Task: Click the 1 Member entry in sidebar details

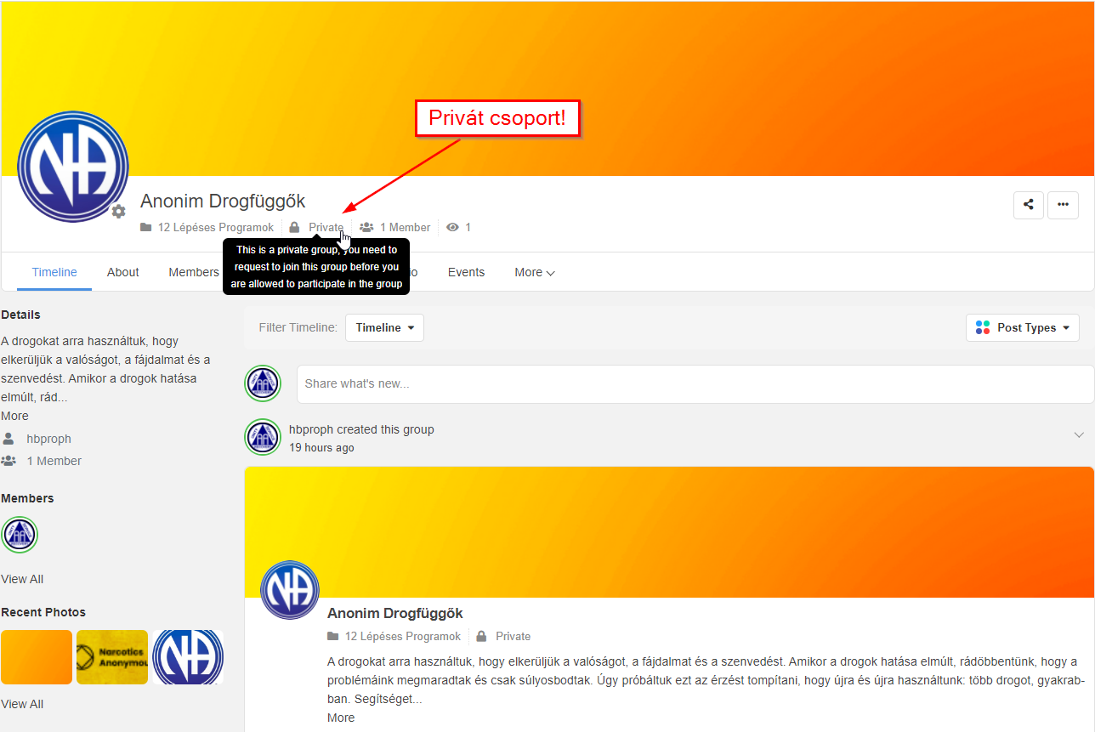Action: 54,461
